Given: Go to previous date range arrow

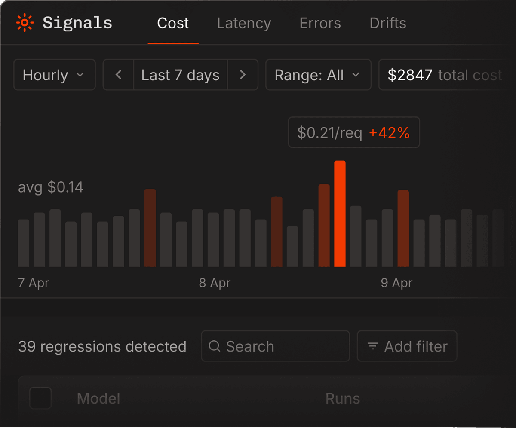Looking at the screenshot, I should (119, 75).
